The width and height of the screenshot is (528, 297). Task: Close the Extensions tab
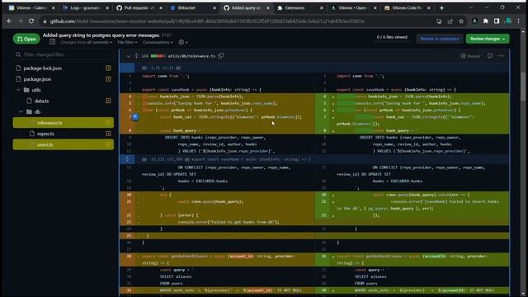click(322, 7)
